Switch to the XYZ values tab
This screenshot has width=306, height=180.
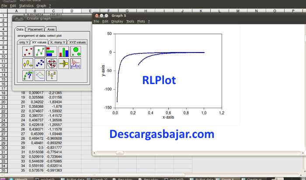[77, 42]
